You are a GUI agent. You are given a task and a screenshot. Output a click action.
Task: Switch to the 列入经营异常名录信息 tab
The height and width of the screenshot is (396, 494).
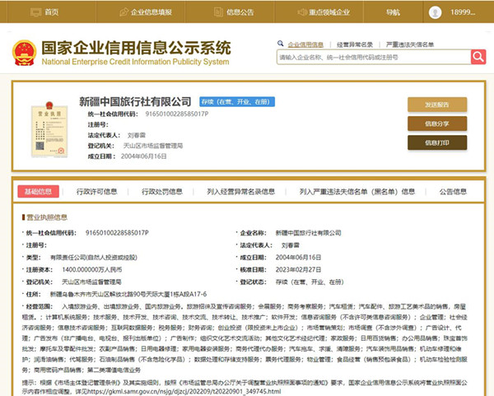(x=240, y=192)
